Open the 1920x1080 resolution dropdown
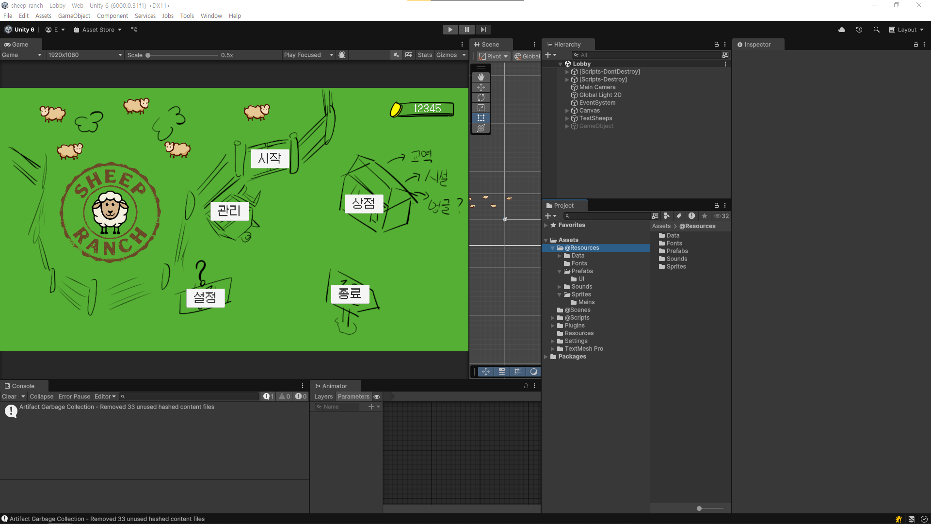The height and width of the screenshot is (524, 931). tap(85, 55)
